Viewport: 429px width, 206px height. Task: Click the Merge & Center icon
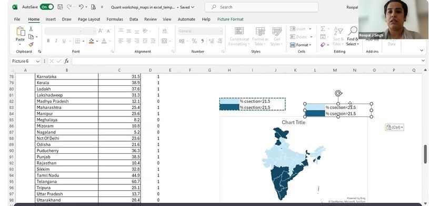164,41
